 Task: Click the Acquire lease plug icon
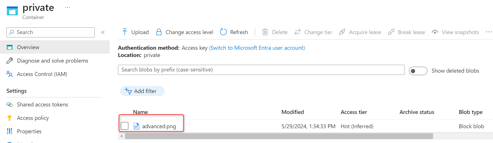[x=342, y=32]
